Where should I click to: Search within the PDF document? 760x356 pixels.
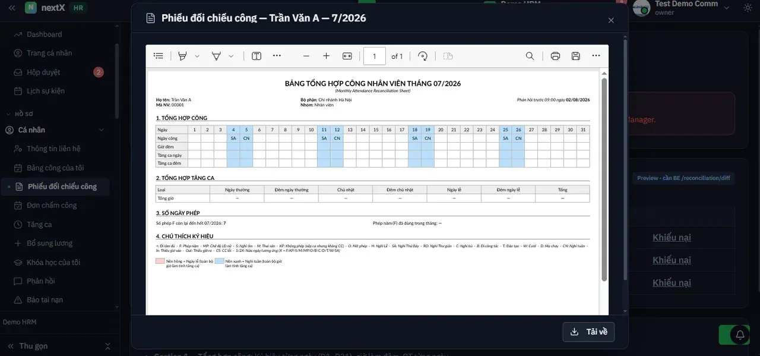[x=530, y=56]
